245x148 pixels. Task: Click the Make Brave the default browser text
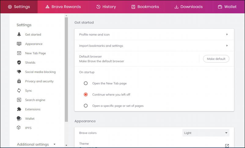(x=101, y=61)
